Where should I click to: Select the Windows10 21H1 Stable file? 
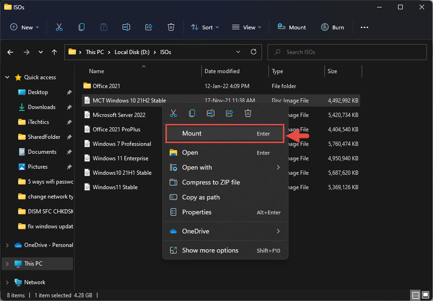pos(118,172)
